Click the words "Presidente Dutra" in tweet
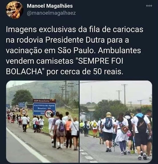 pos(75,40)
